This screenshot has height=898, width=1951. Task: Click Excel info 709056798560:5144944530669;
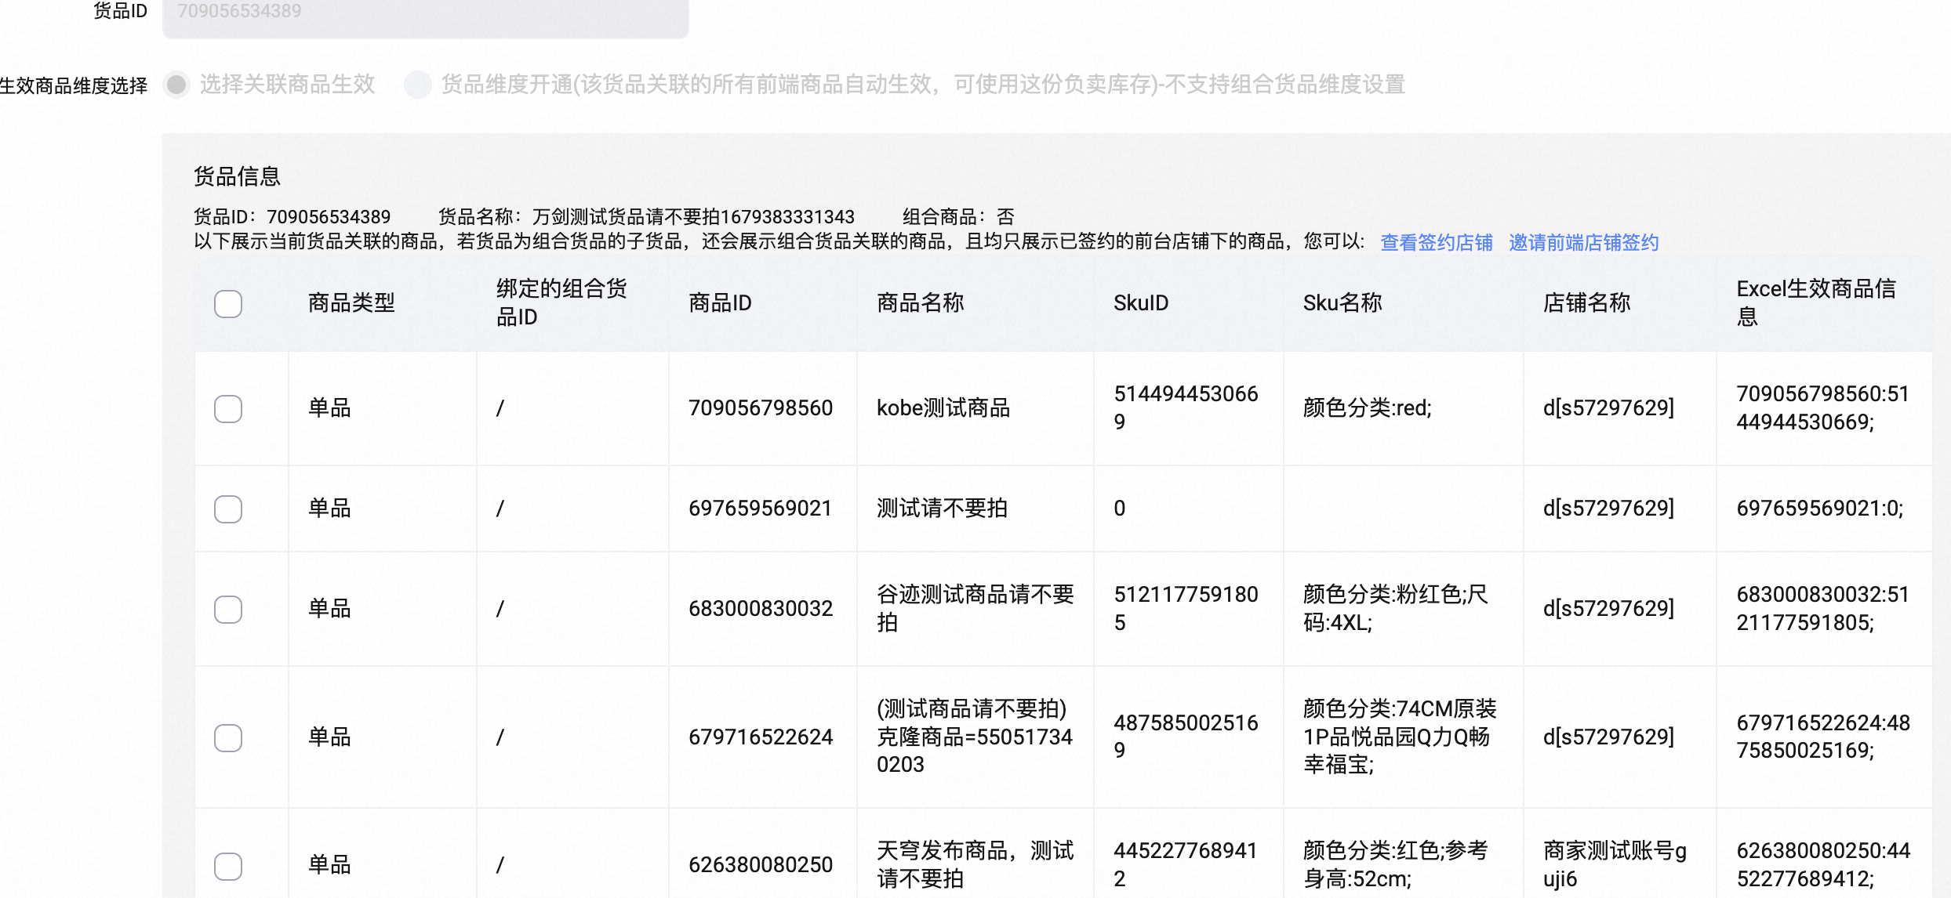1822,407
